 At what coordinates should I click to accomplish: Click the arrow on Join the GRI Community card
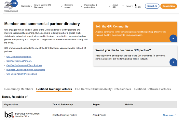click(x=173, y=38)
